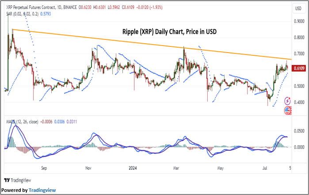Click the high price H0.6301
This screenshot has height=195, width=309.
(x=99, y=8)
